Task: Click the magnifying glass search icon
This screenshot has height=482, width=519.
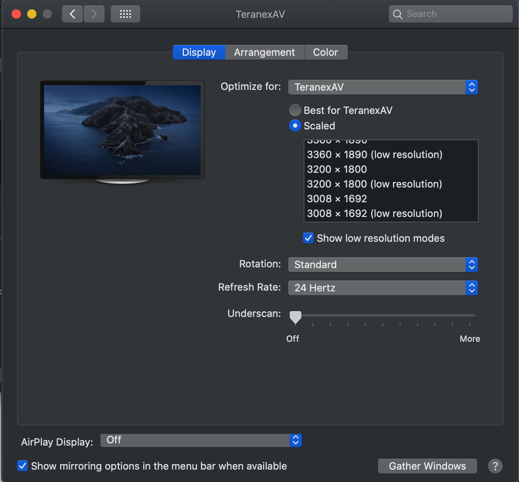Action: pos(398,14)
